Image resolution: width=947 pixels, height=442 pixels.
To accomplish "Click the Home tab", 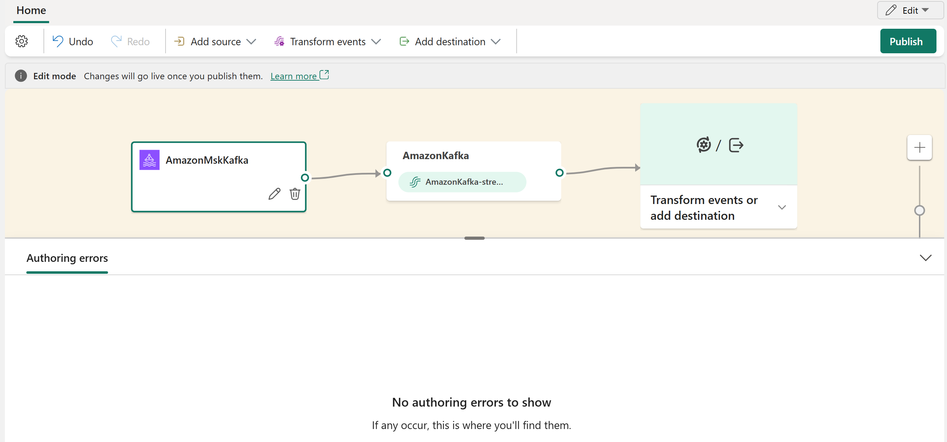I will [32, 10].
